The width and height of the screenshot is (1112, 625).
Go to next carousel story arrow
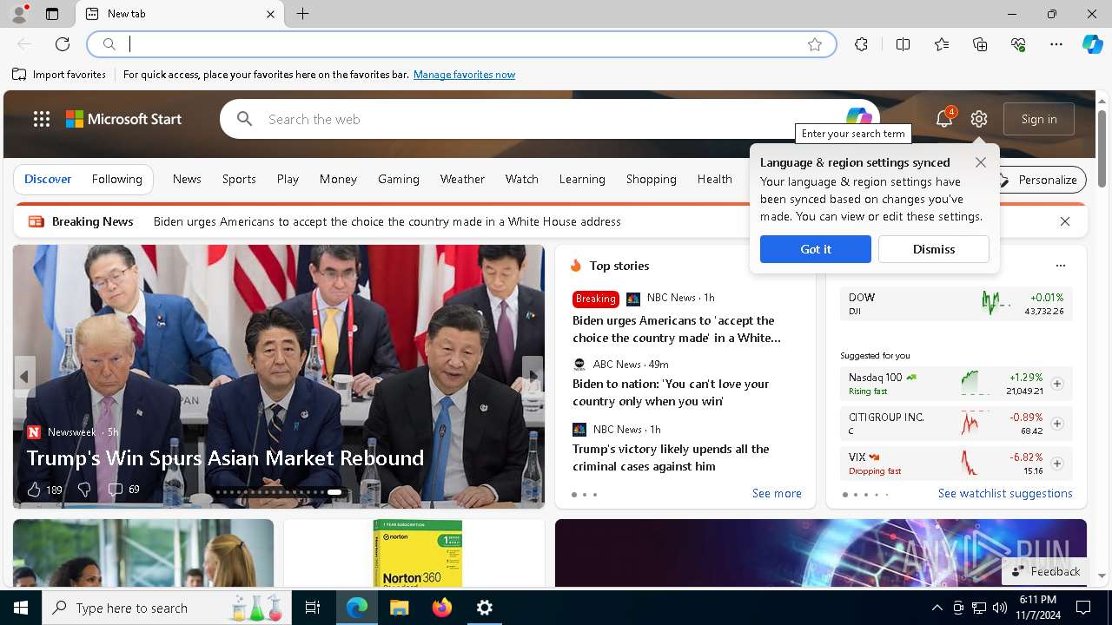coord(533,376)
